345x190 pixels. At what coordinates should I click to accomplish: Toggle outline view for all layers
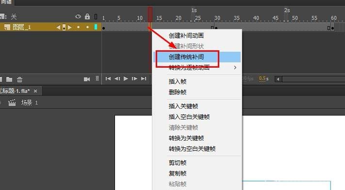coord(96,16)
